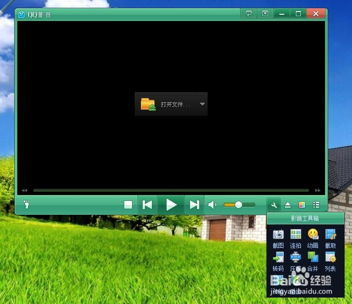352x304 pixels.
Task: Expand the arrow beside 打开文件
Action: [x=202, y=104]
